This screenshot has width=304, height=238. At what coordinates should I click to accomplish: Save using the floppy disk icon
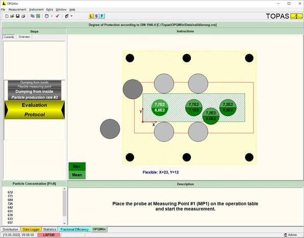point(18,16)
